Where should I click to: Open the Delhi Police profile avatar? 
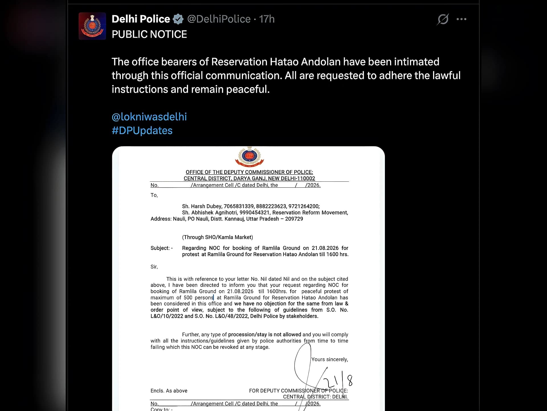point(92,26)
